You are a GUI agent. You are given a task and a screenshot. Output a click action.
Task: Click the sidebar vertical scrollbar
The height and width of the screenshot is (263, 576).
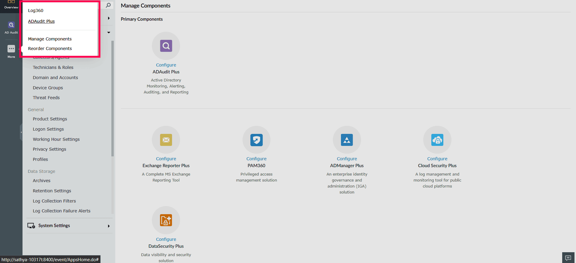(113, 98)
